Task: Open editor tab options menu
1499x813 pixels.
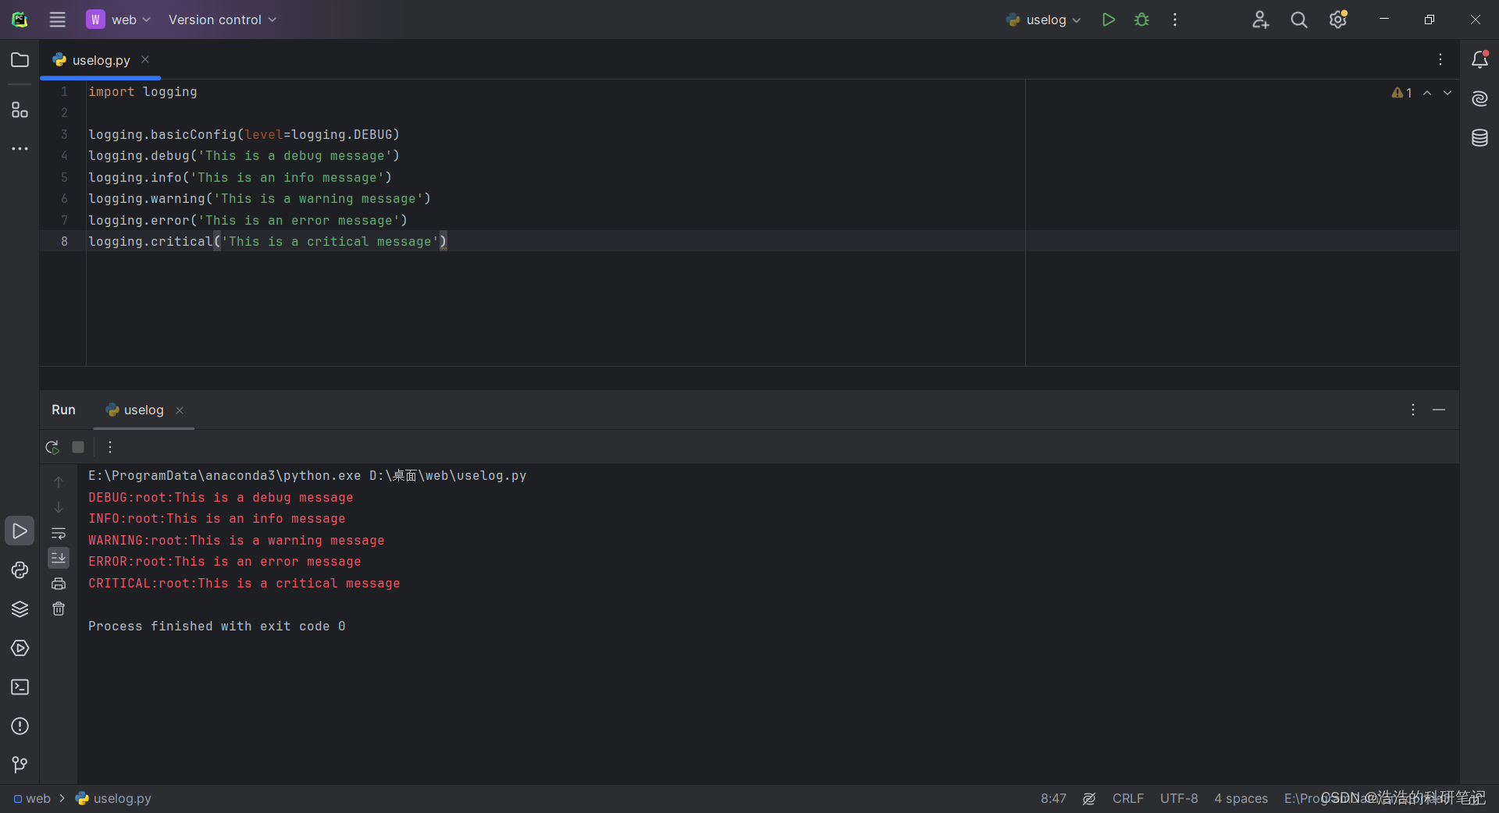Action: (1440, 59)
